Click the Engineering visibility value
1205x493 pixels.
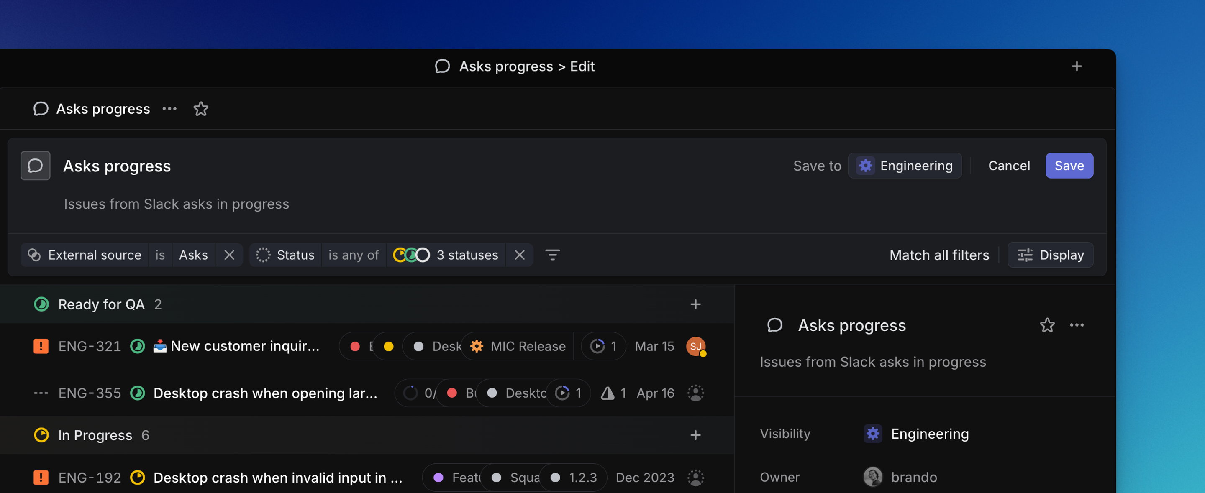[916, 434]
